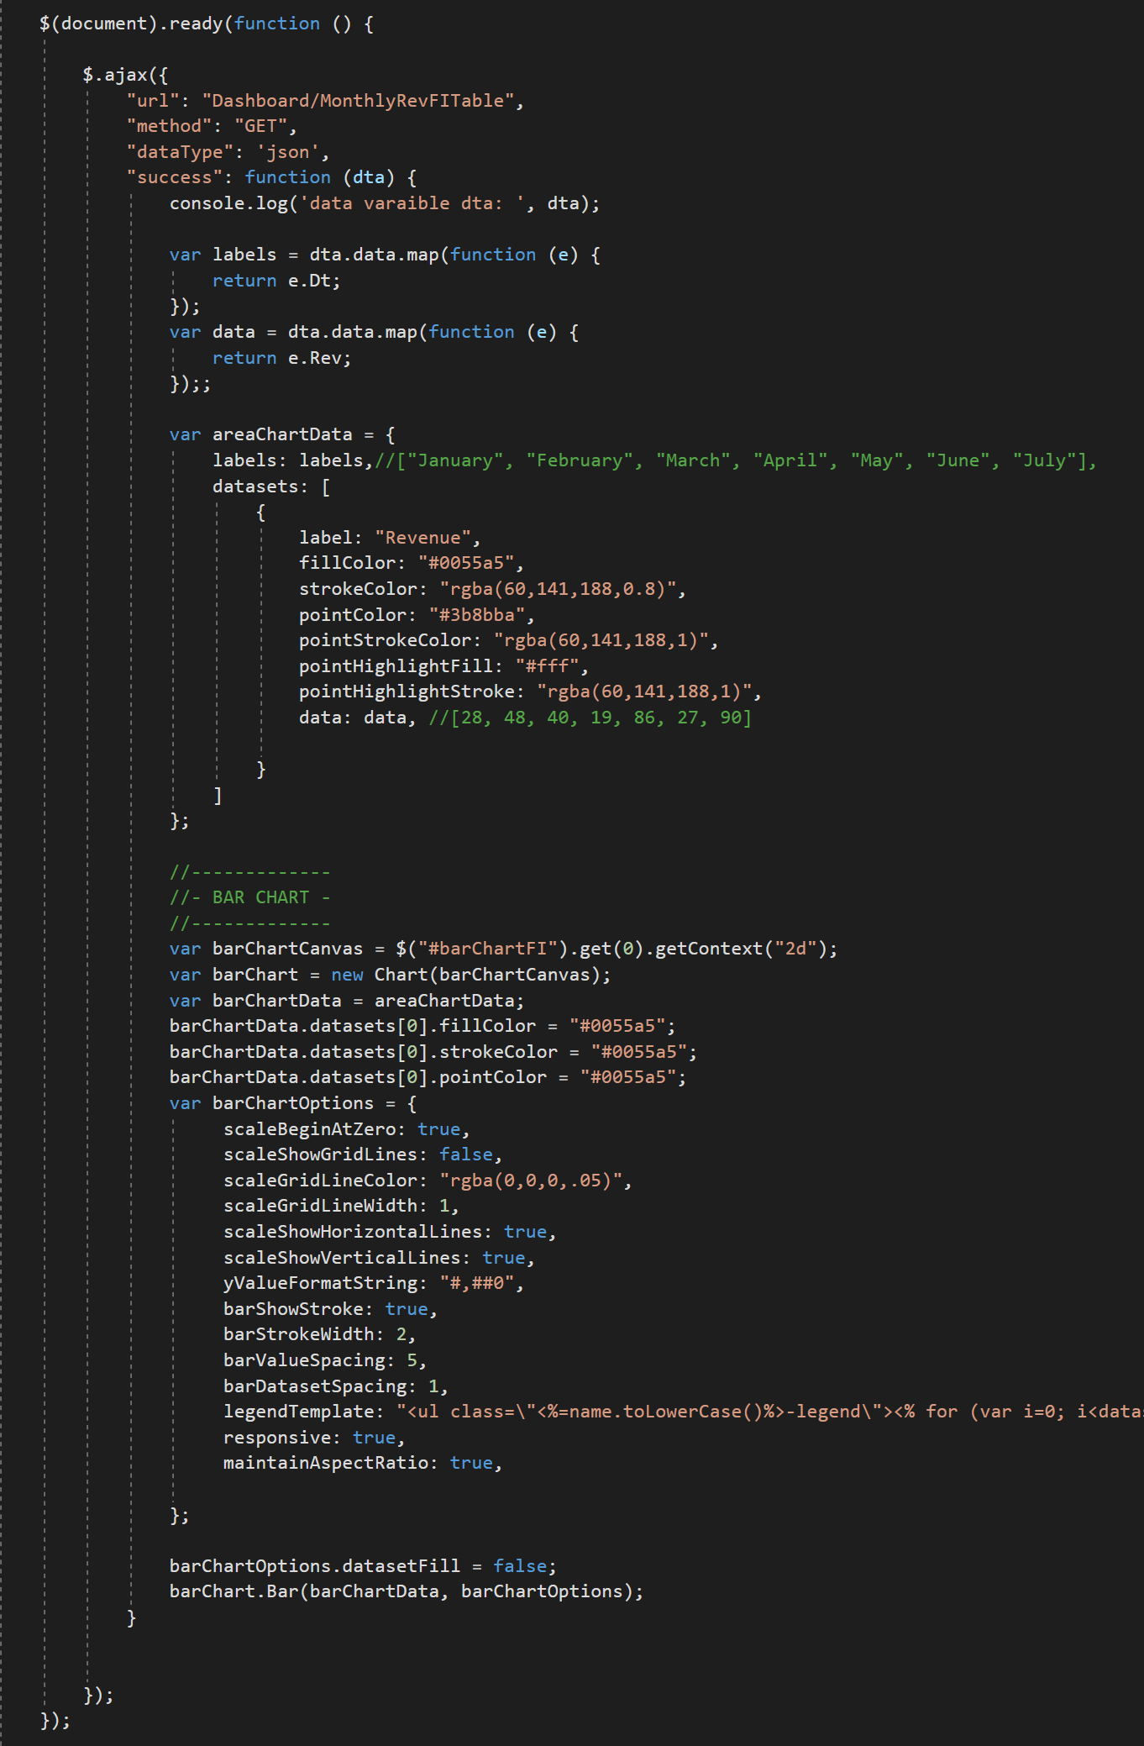The image size is (1144, 1746).
Task: Click the "success": function (dta) line
Action: [x=271, y=177]
